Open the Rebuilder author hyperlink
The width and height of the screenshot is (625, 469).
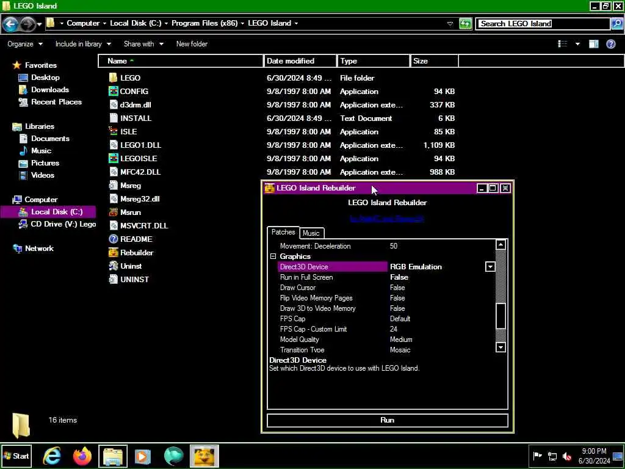pyautogui.click(x=386, y=219)
